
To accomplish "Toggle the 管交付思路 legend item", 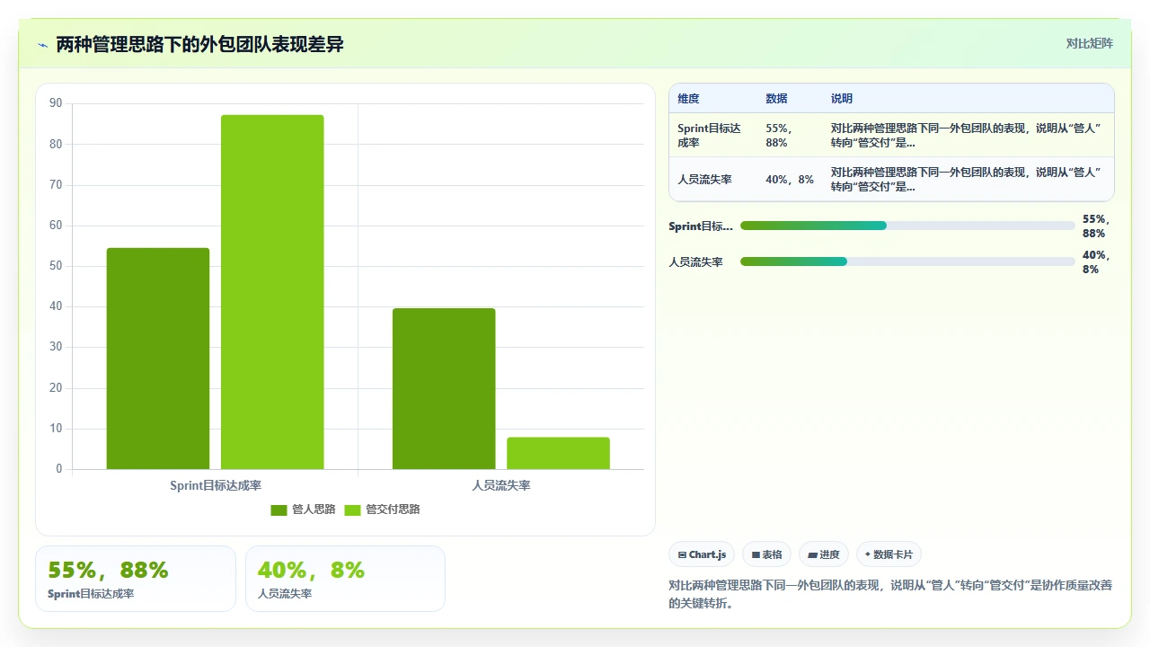I will 382,510.
